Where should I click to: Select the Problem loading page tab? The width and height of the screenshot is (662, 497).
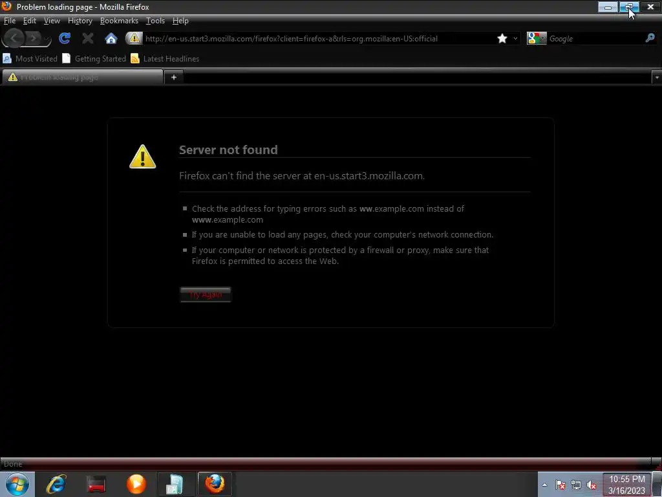(82, 77)
